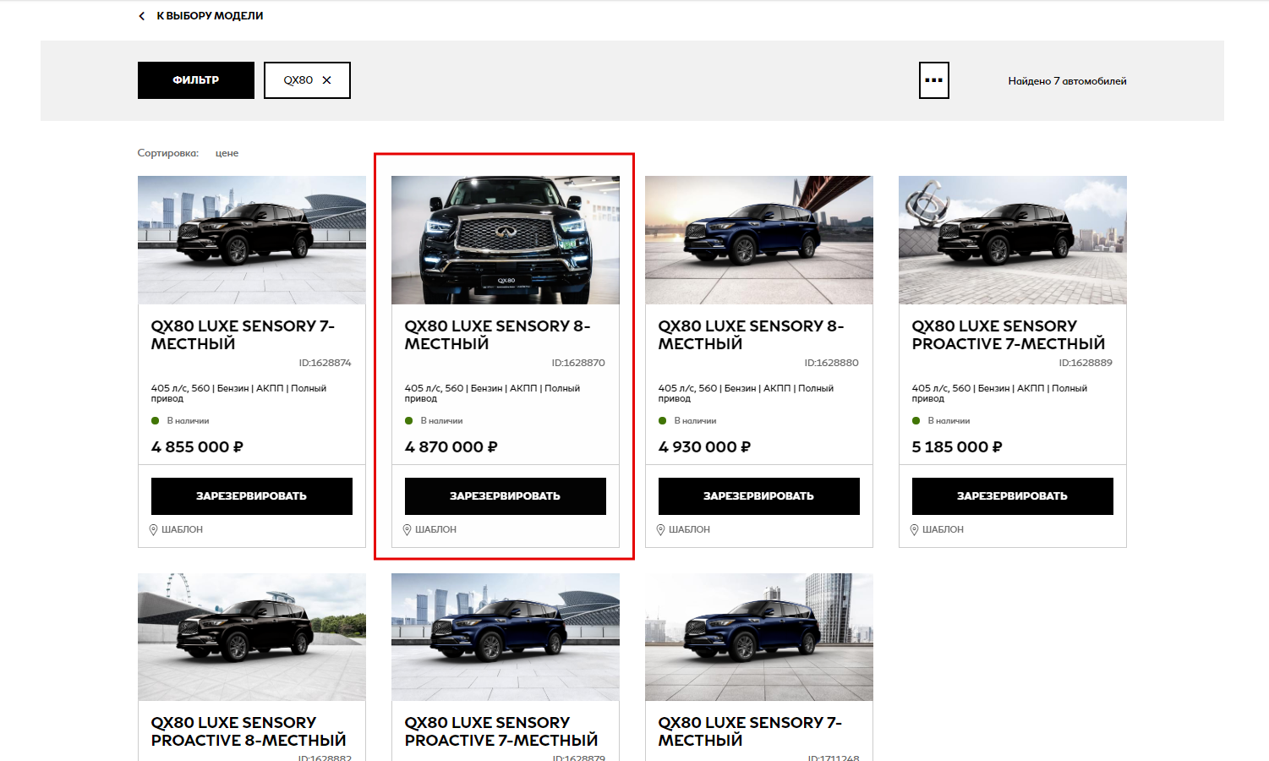Click ID:1628889 text
Viewport: 1269px width, 761px height.
(1086, 363)
